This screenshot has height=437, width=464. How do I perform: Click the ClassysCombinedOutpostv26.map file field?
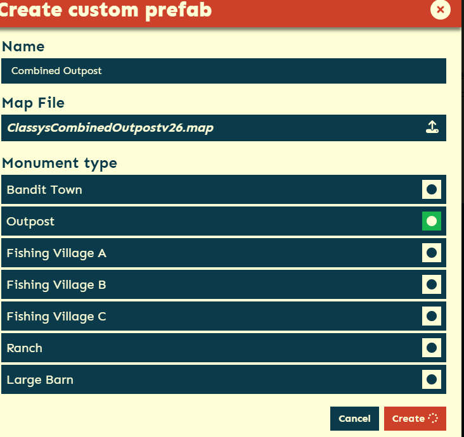click(209, 128)
